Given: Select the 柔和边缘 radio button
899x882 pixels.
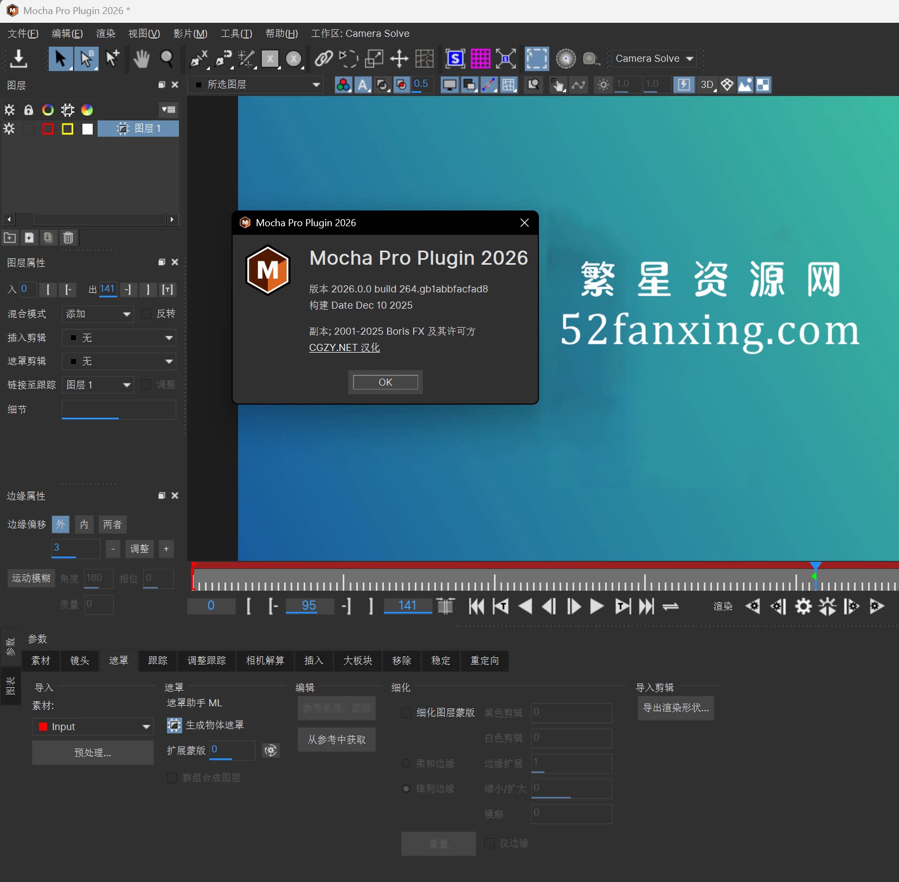Looking at the screenshot, I should coord(406,763).
